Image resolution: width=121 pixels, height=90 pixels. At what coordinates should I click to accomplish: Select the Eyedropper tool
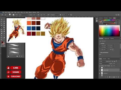[2, 25]
